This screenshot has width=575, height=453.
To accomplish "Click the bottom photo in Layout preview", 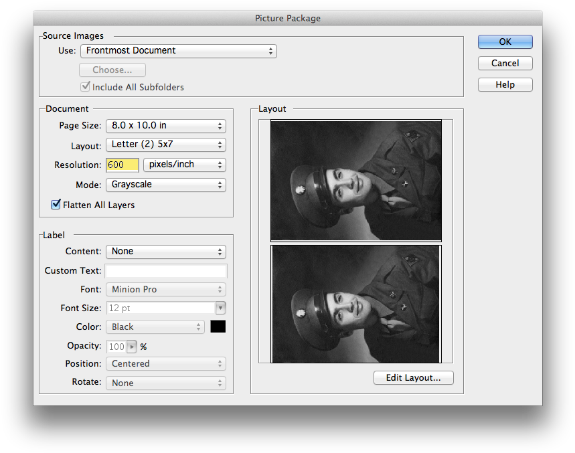I will click(x=355, y=304).
